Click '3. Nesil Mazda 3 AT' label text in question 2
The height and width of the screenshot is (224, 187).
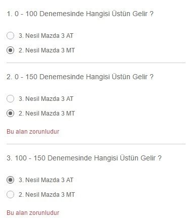tap(46, 99)
